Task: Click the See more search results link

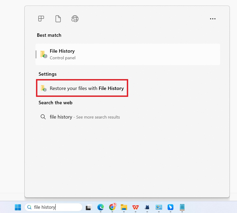Action: point(98,117)
